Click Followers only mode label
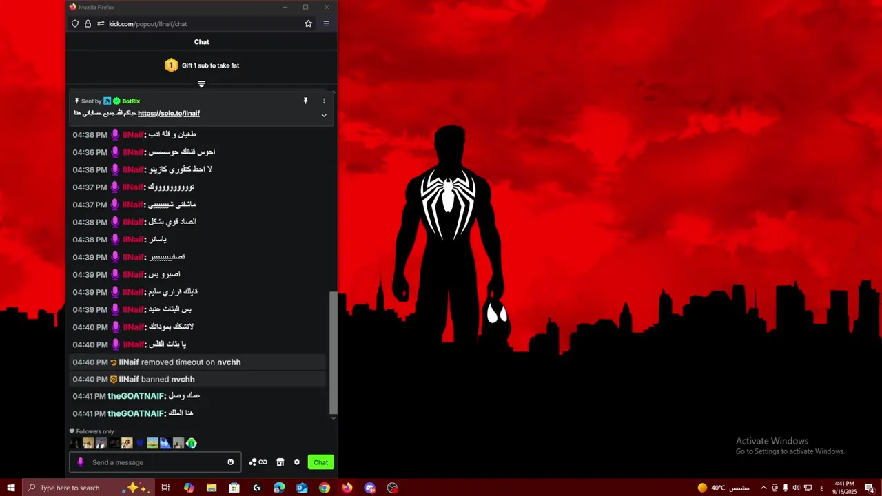Image resolution: width=882 pixels, height=496 pixels. coord(95,431)
